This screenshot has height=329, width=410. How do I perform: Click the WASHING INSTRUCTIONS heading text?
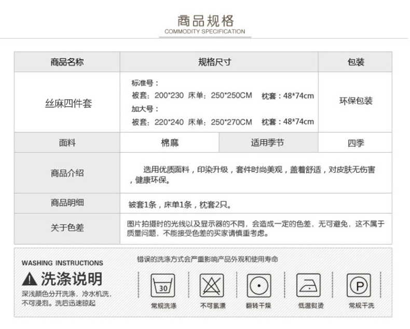pyautogui.click(x=62, y=263)
